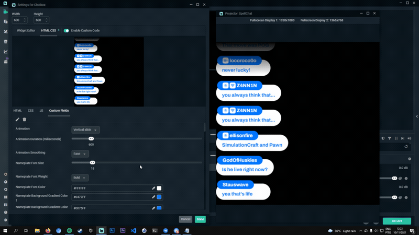Open settings gear for second mixer source
The image size is (419, 235).
[x=406, y=197]
